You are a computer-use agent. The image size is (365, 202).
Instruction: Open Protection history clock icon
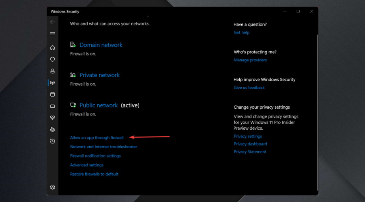pos(52,141)
